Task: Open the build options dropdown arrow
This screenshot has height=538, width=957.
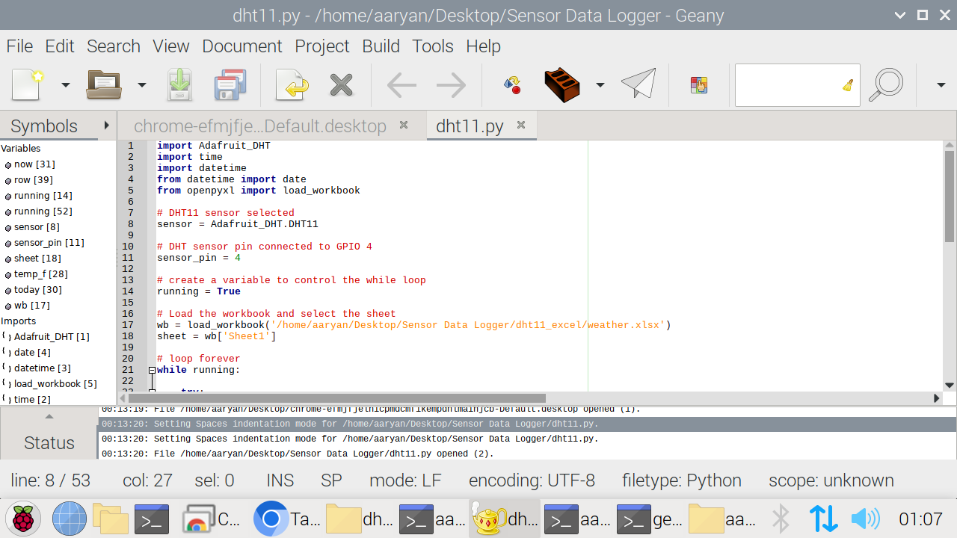Action: [x=600, y=85]
